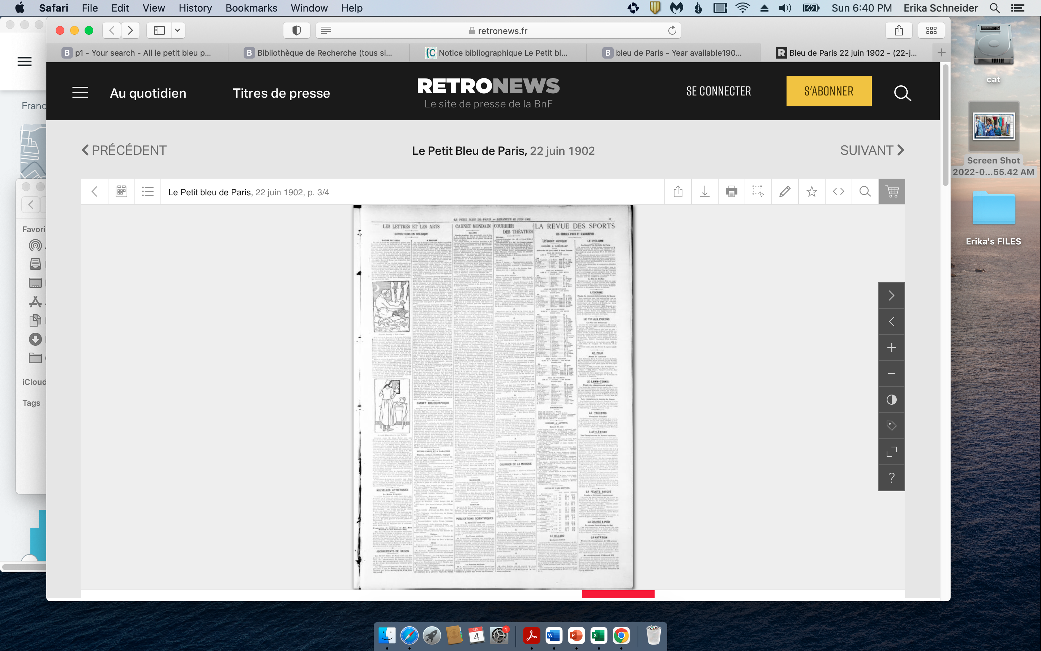The image size is (1041, 651).
Task: Activate the selection crop tool
Action: (x=758, y=192)
